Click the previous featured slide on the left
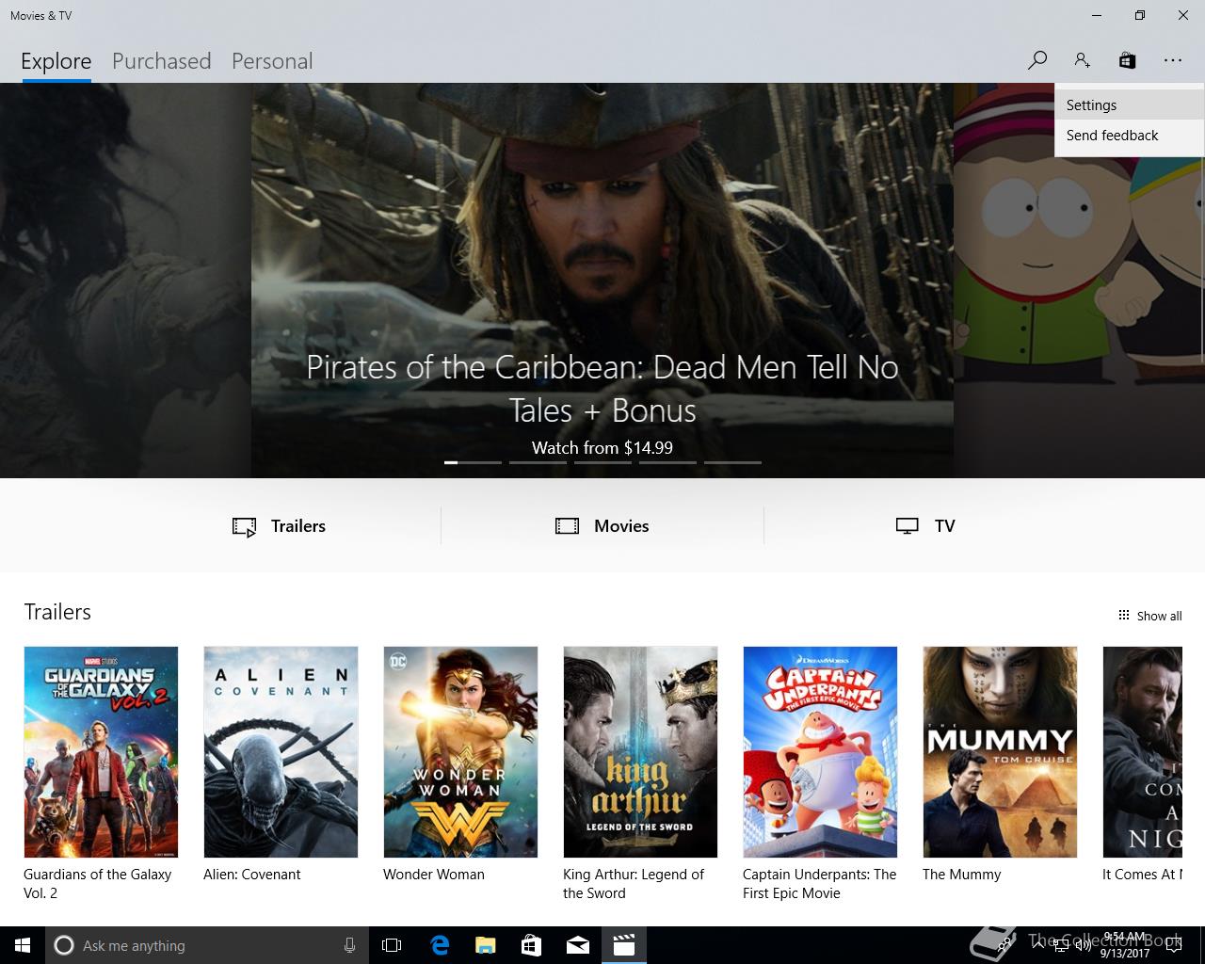The width and height of the screenshot is (1205, 964). [125, 281]
